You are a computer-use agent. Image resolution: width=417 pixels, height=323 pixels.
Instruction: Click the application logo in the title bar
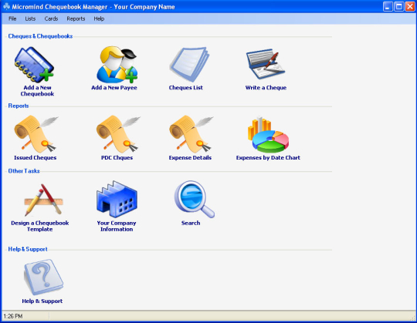[x=7, y=6]
